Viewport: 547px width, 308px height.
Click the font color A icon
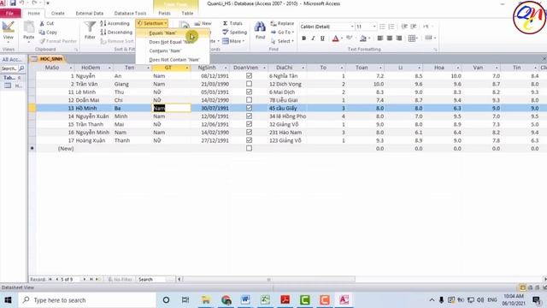tap(336, 38)
